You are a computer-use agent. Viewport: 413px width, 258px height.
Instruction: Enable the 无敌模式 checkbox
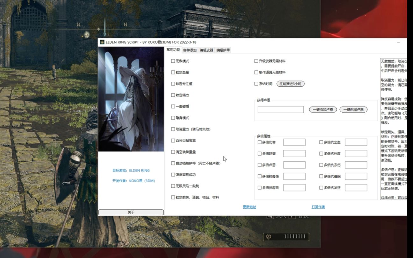click(173, 61)
